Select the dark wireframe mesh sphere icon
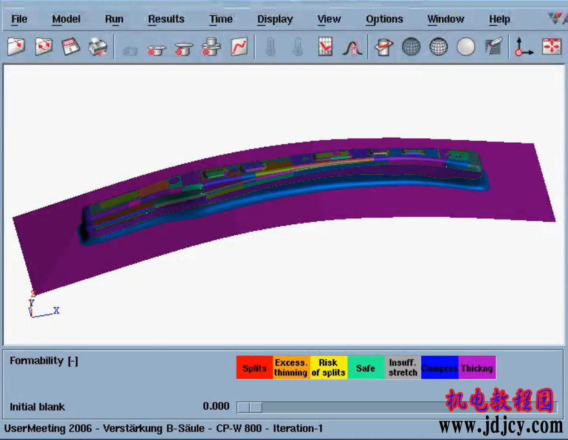568x440 pixels. (x=411, y=47)
